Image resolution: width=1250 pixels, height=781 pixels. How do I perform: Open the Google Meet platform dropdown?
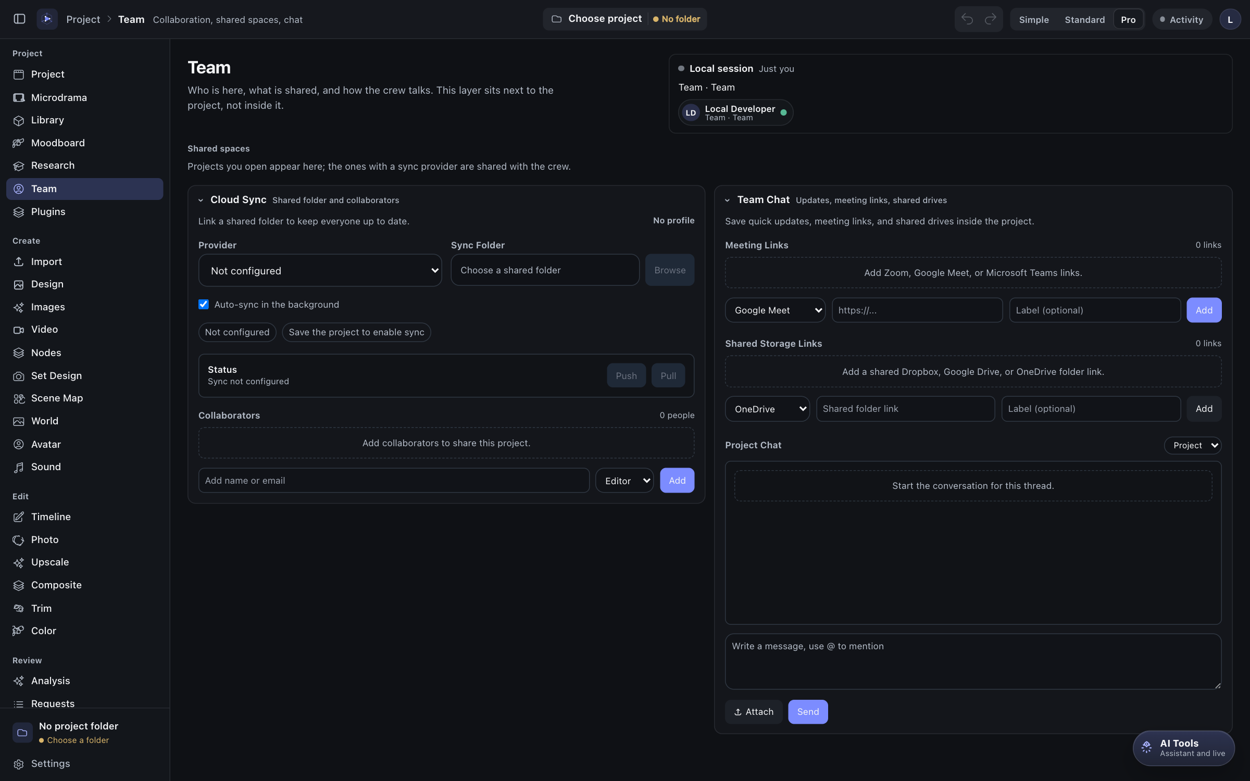tap(775, 310)
